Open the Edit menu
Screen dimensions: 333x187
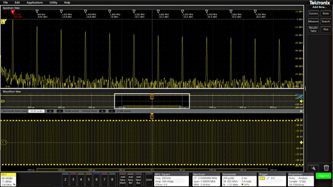17,2
